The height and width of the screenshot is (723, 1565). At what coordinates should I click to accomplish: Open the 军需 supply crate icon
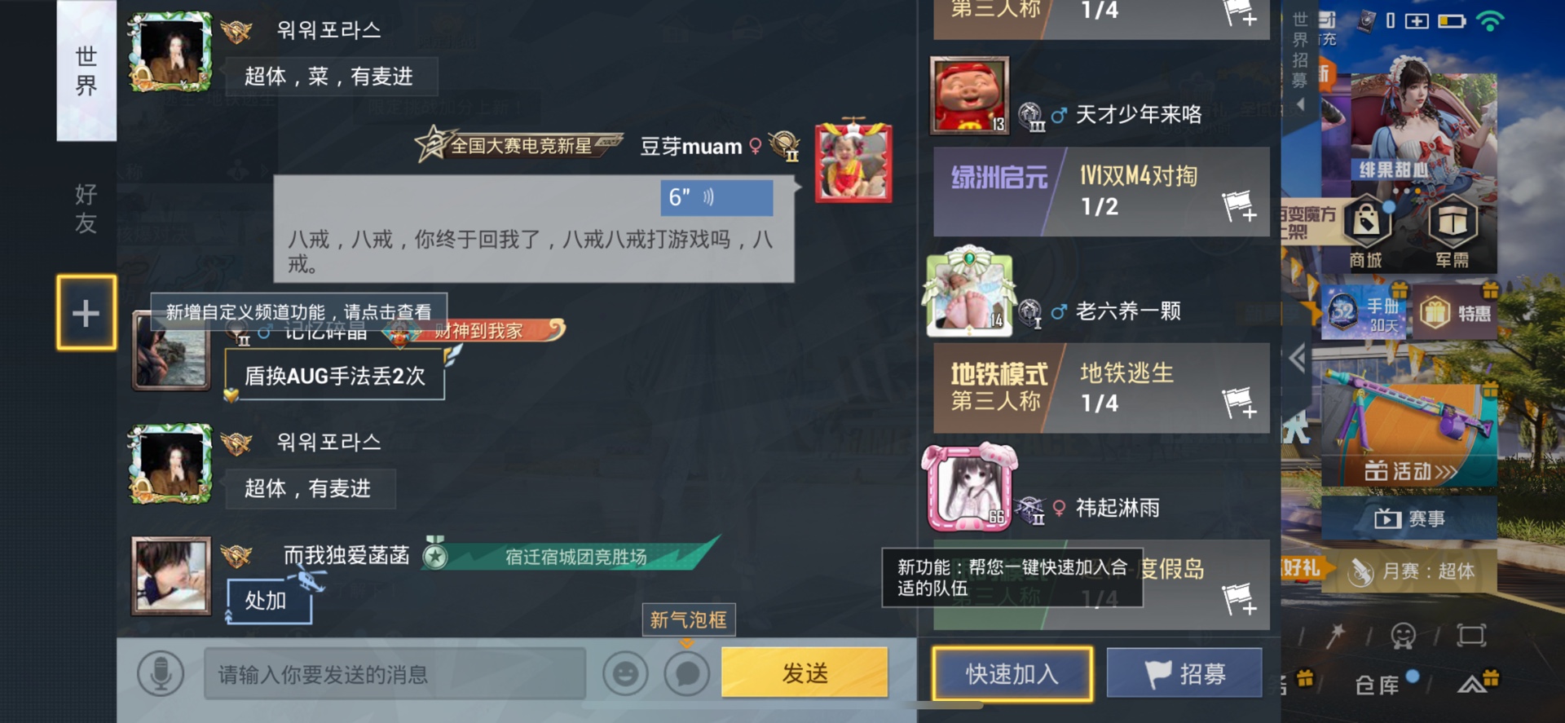click(1453, 233)
